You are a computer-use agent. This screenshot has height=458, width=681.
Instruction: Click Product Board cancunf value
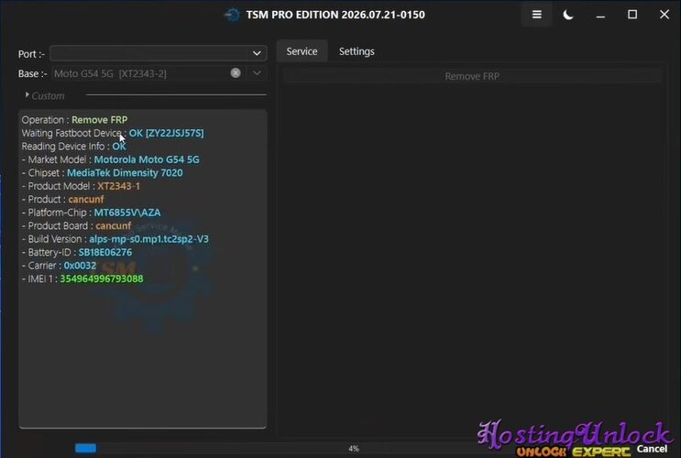click(x=114, y=225)
